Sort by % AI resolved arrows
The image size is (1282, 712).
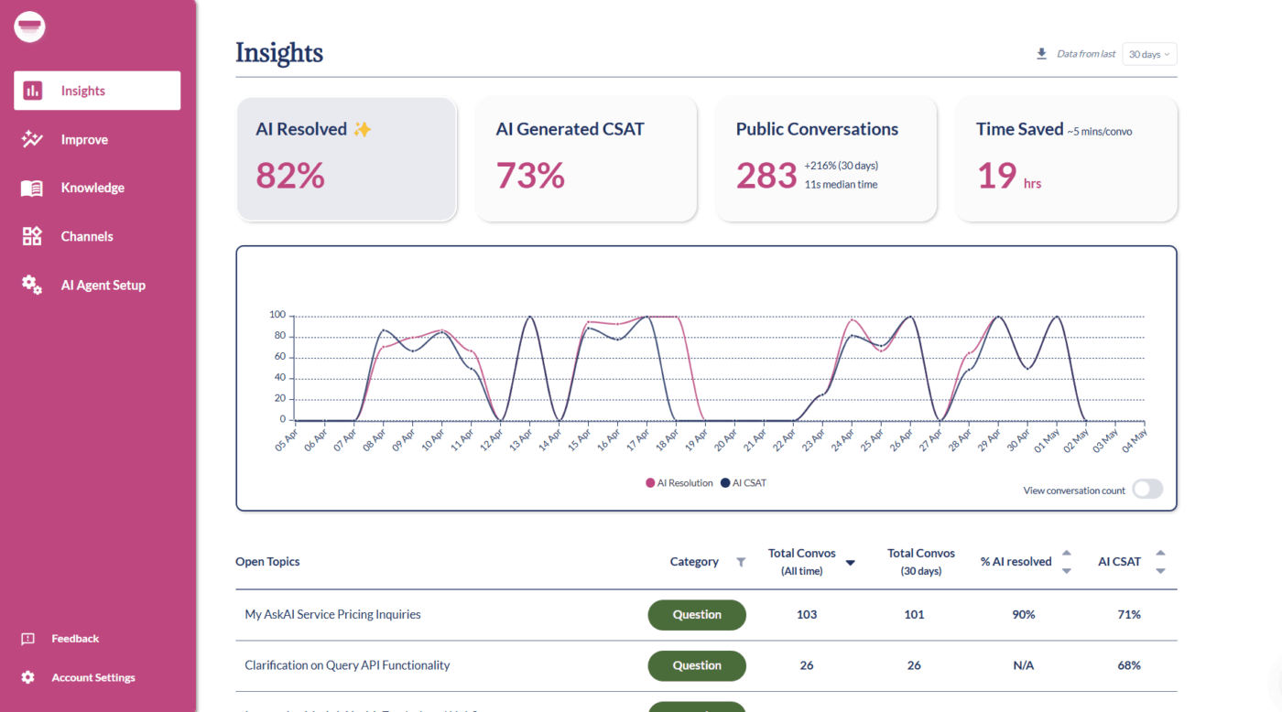[1066, 562]
